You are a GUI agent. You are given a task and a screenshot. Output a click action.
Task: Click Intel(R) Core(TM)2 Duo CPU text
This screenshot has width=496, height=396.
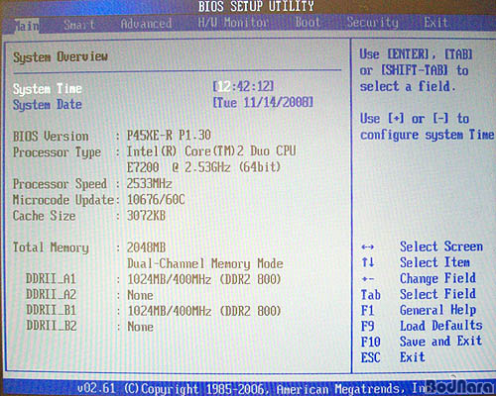pyautogui.click(x=211, y=151)
